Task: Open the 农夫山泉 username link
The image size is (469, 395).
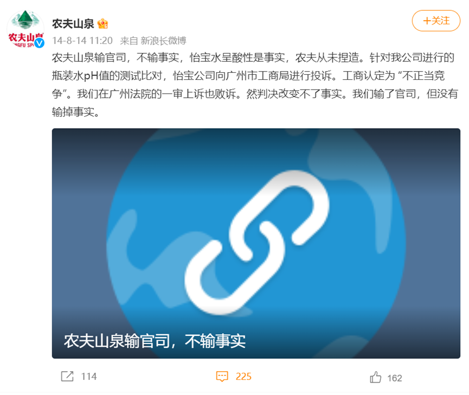Action: (73, 24)
